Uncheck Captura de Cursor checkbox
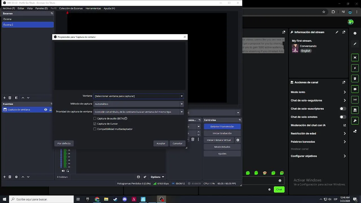Image resolution: width=361 pixels, height=203 pixels. coord(95,124)
